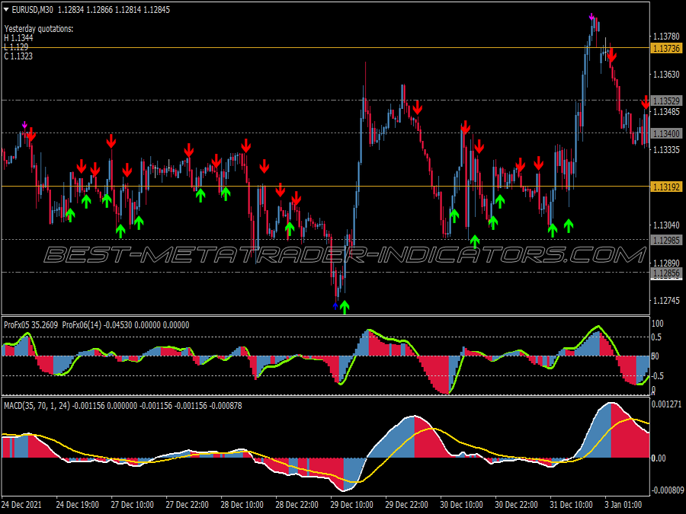Click the 1.13040 price scale value
Viewport: 686px width, 514px height.
[x=666, y=225]
